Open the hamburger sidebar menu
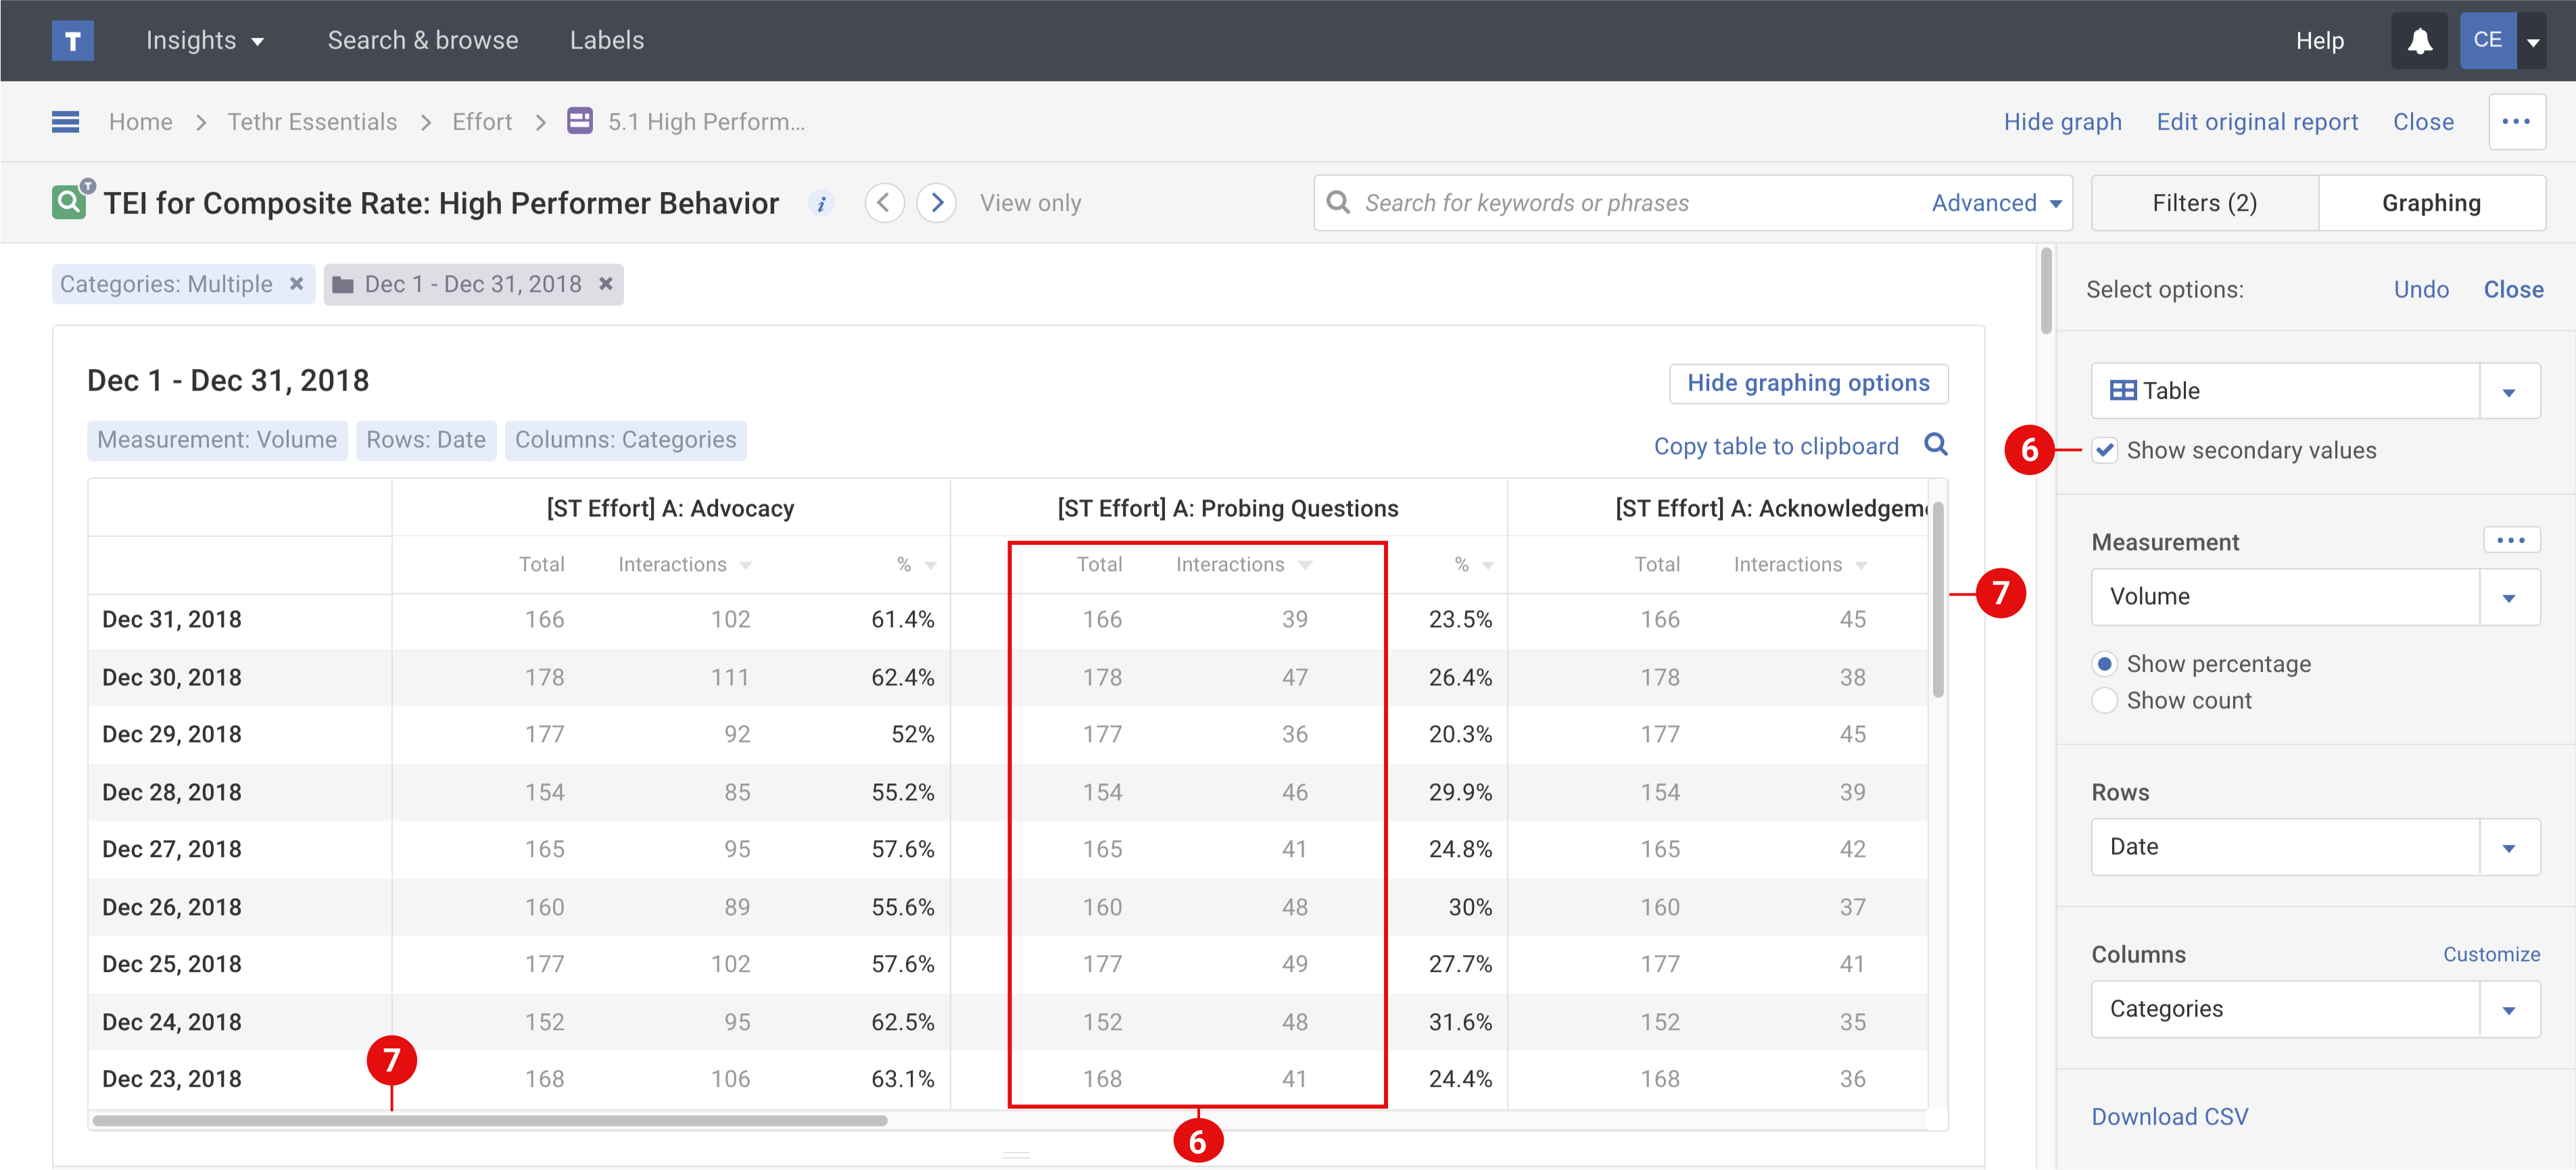2576x1170 pixels. tap(65, 122)
